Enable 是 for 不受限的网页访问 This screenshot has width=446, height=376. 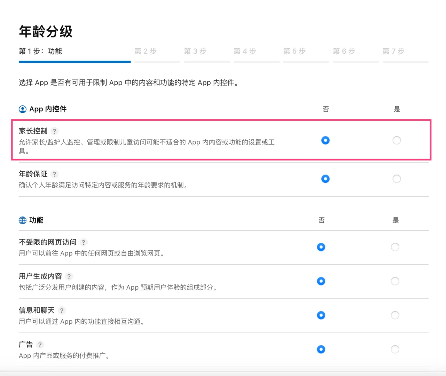[x=395, y=247]
